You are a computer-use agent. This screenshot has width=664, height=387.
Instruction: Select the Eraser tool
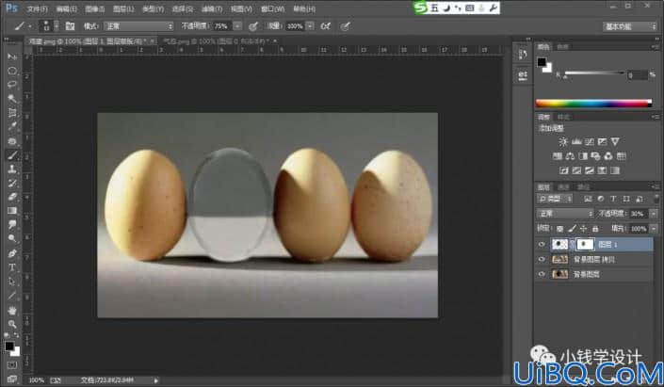tap(12, 197)
